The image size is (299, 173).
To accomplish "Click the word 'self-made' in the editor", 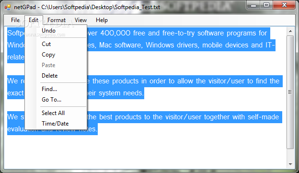I will click(263, 117).
